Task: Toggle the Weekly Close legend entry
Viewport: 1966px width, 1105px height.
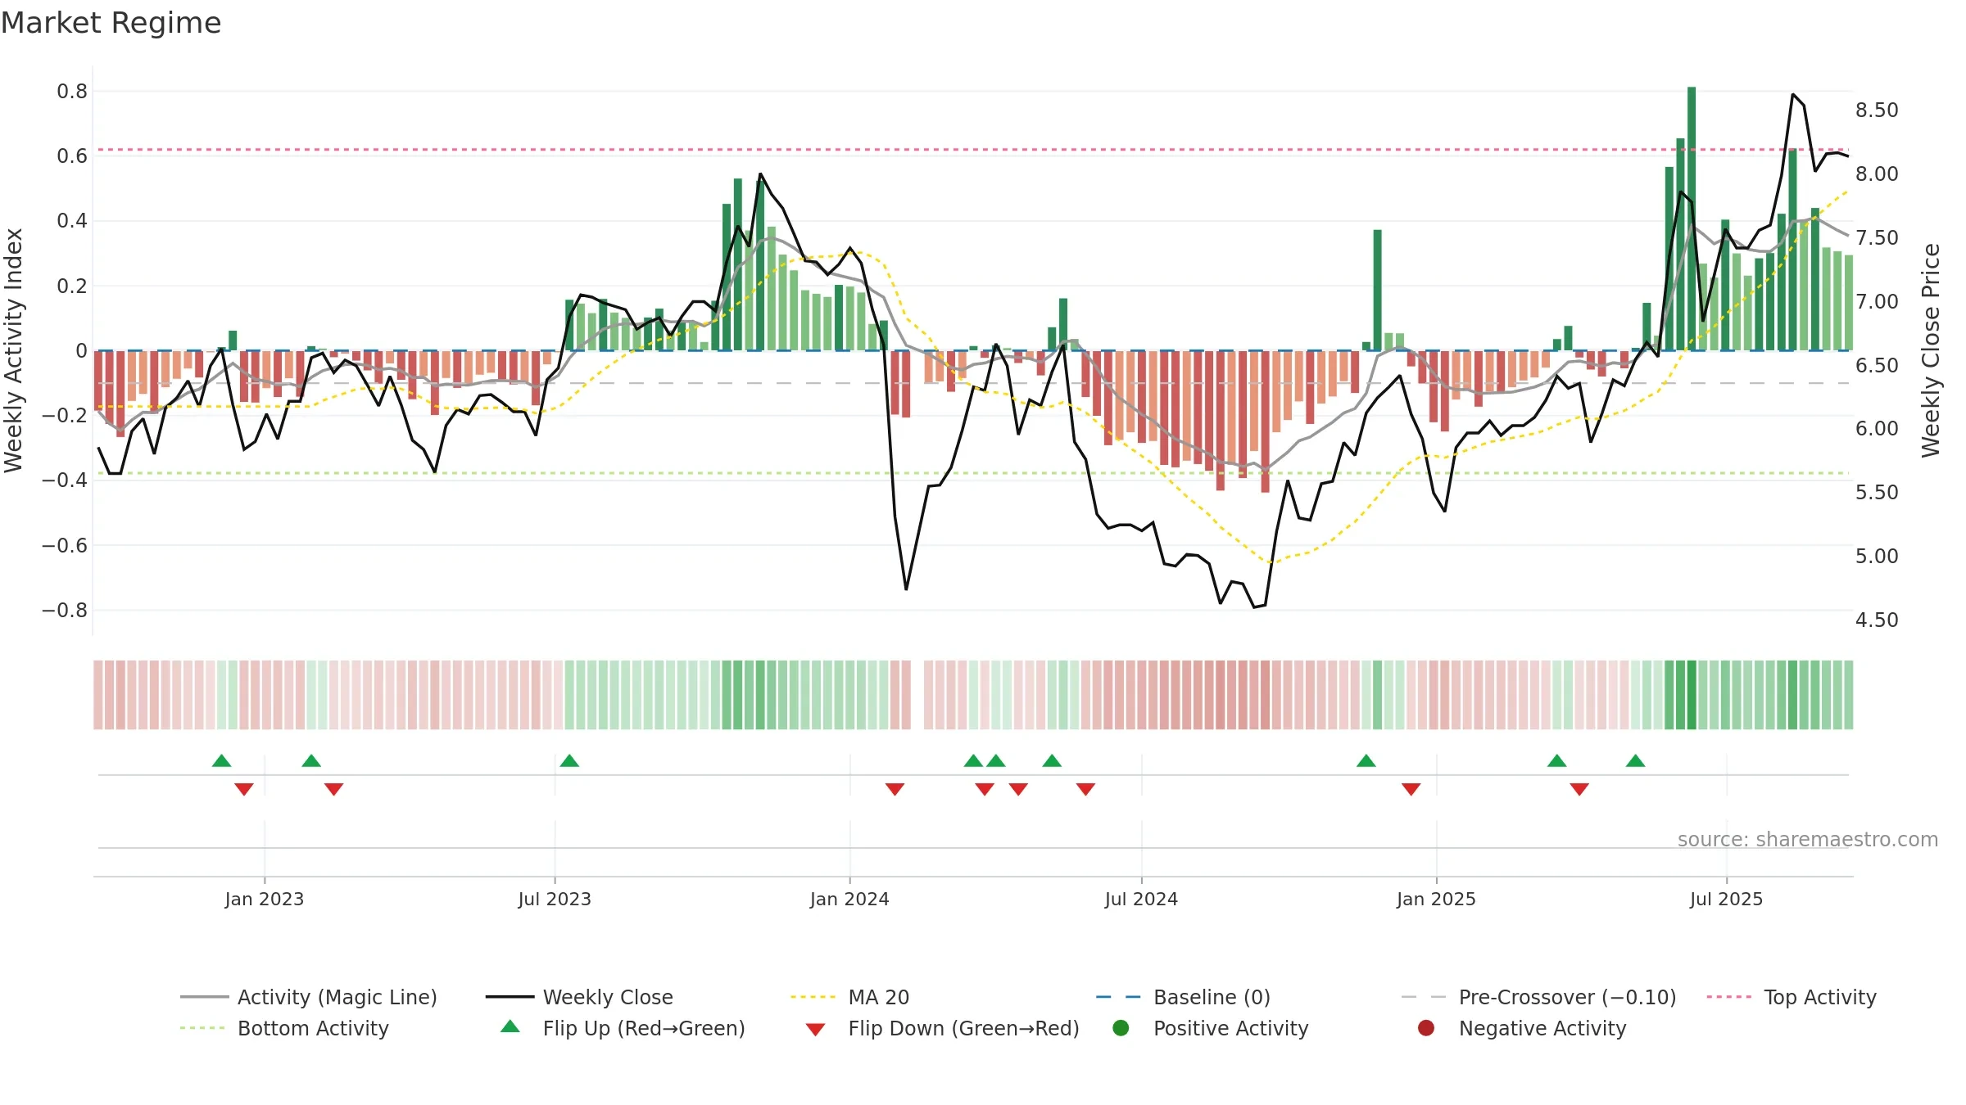Action: [x=579, y=997]
